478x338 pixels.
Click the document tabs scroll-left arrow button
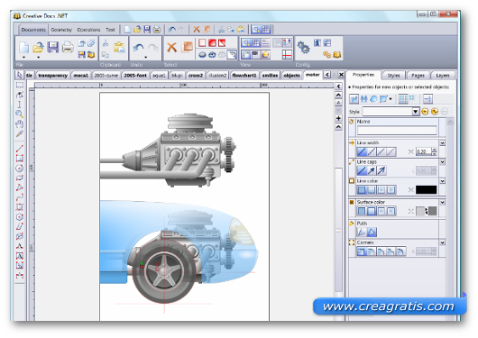[x=327, y=75]
